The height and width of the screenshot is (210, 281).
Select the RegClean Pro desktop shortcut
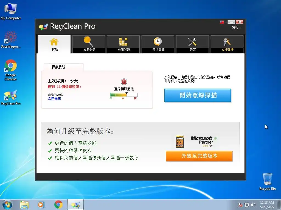pyautogui.click(x=11, y=97)
